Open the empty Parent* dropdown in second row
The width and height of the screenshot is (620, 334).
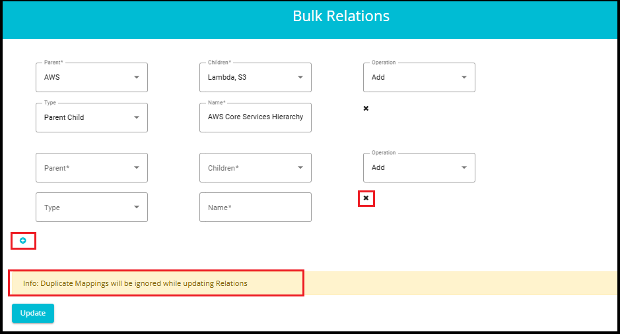[x=92, y=167]
